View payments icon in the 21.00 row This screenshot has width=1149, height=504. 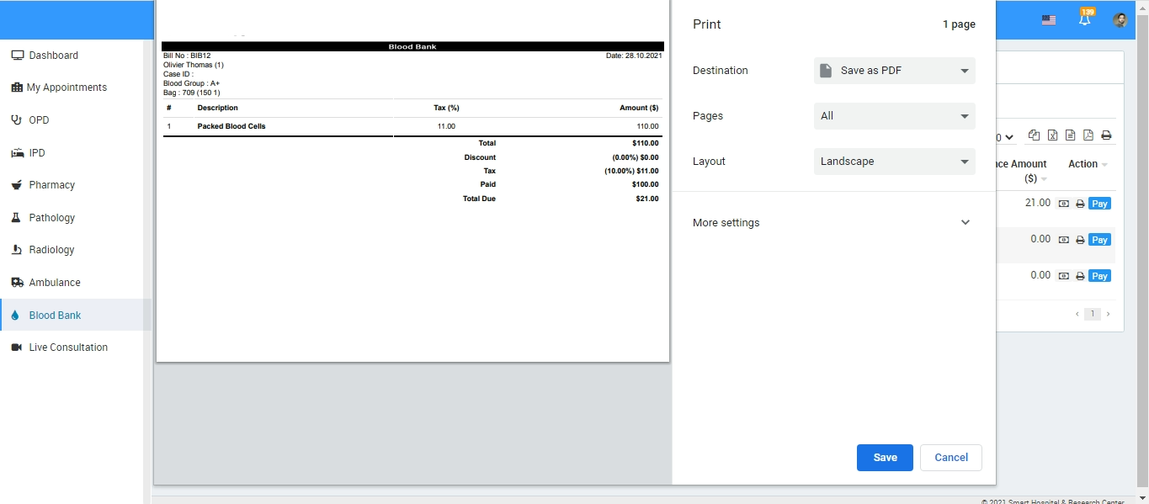click(1064, 204)
